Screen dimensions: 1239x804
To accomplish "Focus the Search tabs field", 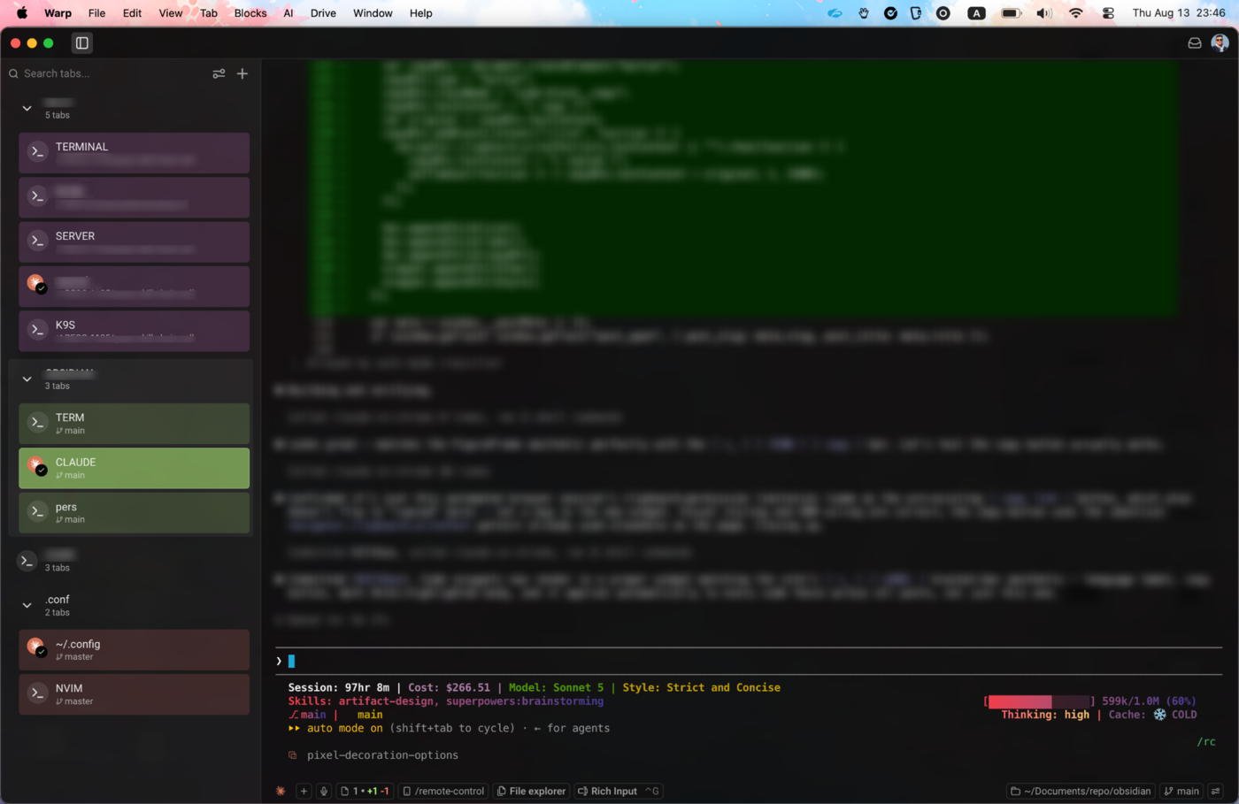I will coord(111,73).
